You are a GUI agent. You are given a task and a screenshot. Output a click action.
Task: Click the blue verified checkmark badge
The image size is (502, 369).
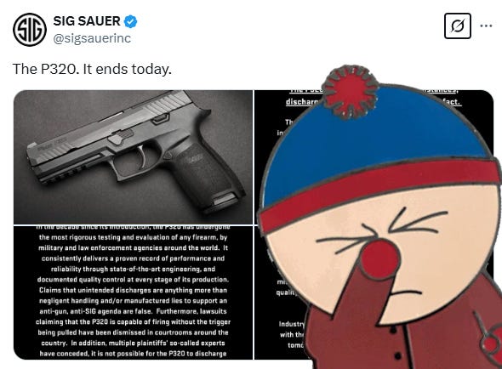tap(131, 21)
